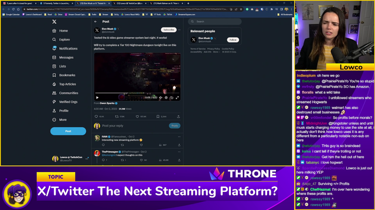
Task: Follow Elon Musk in Relevant people
Action: (233, 40)
